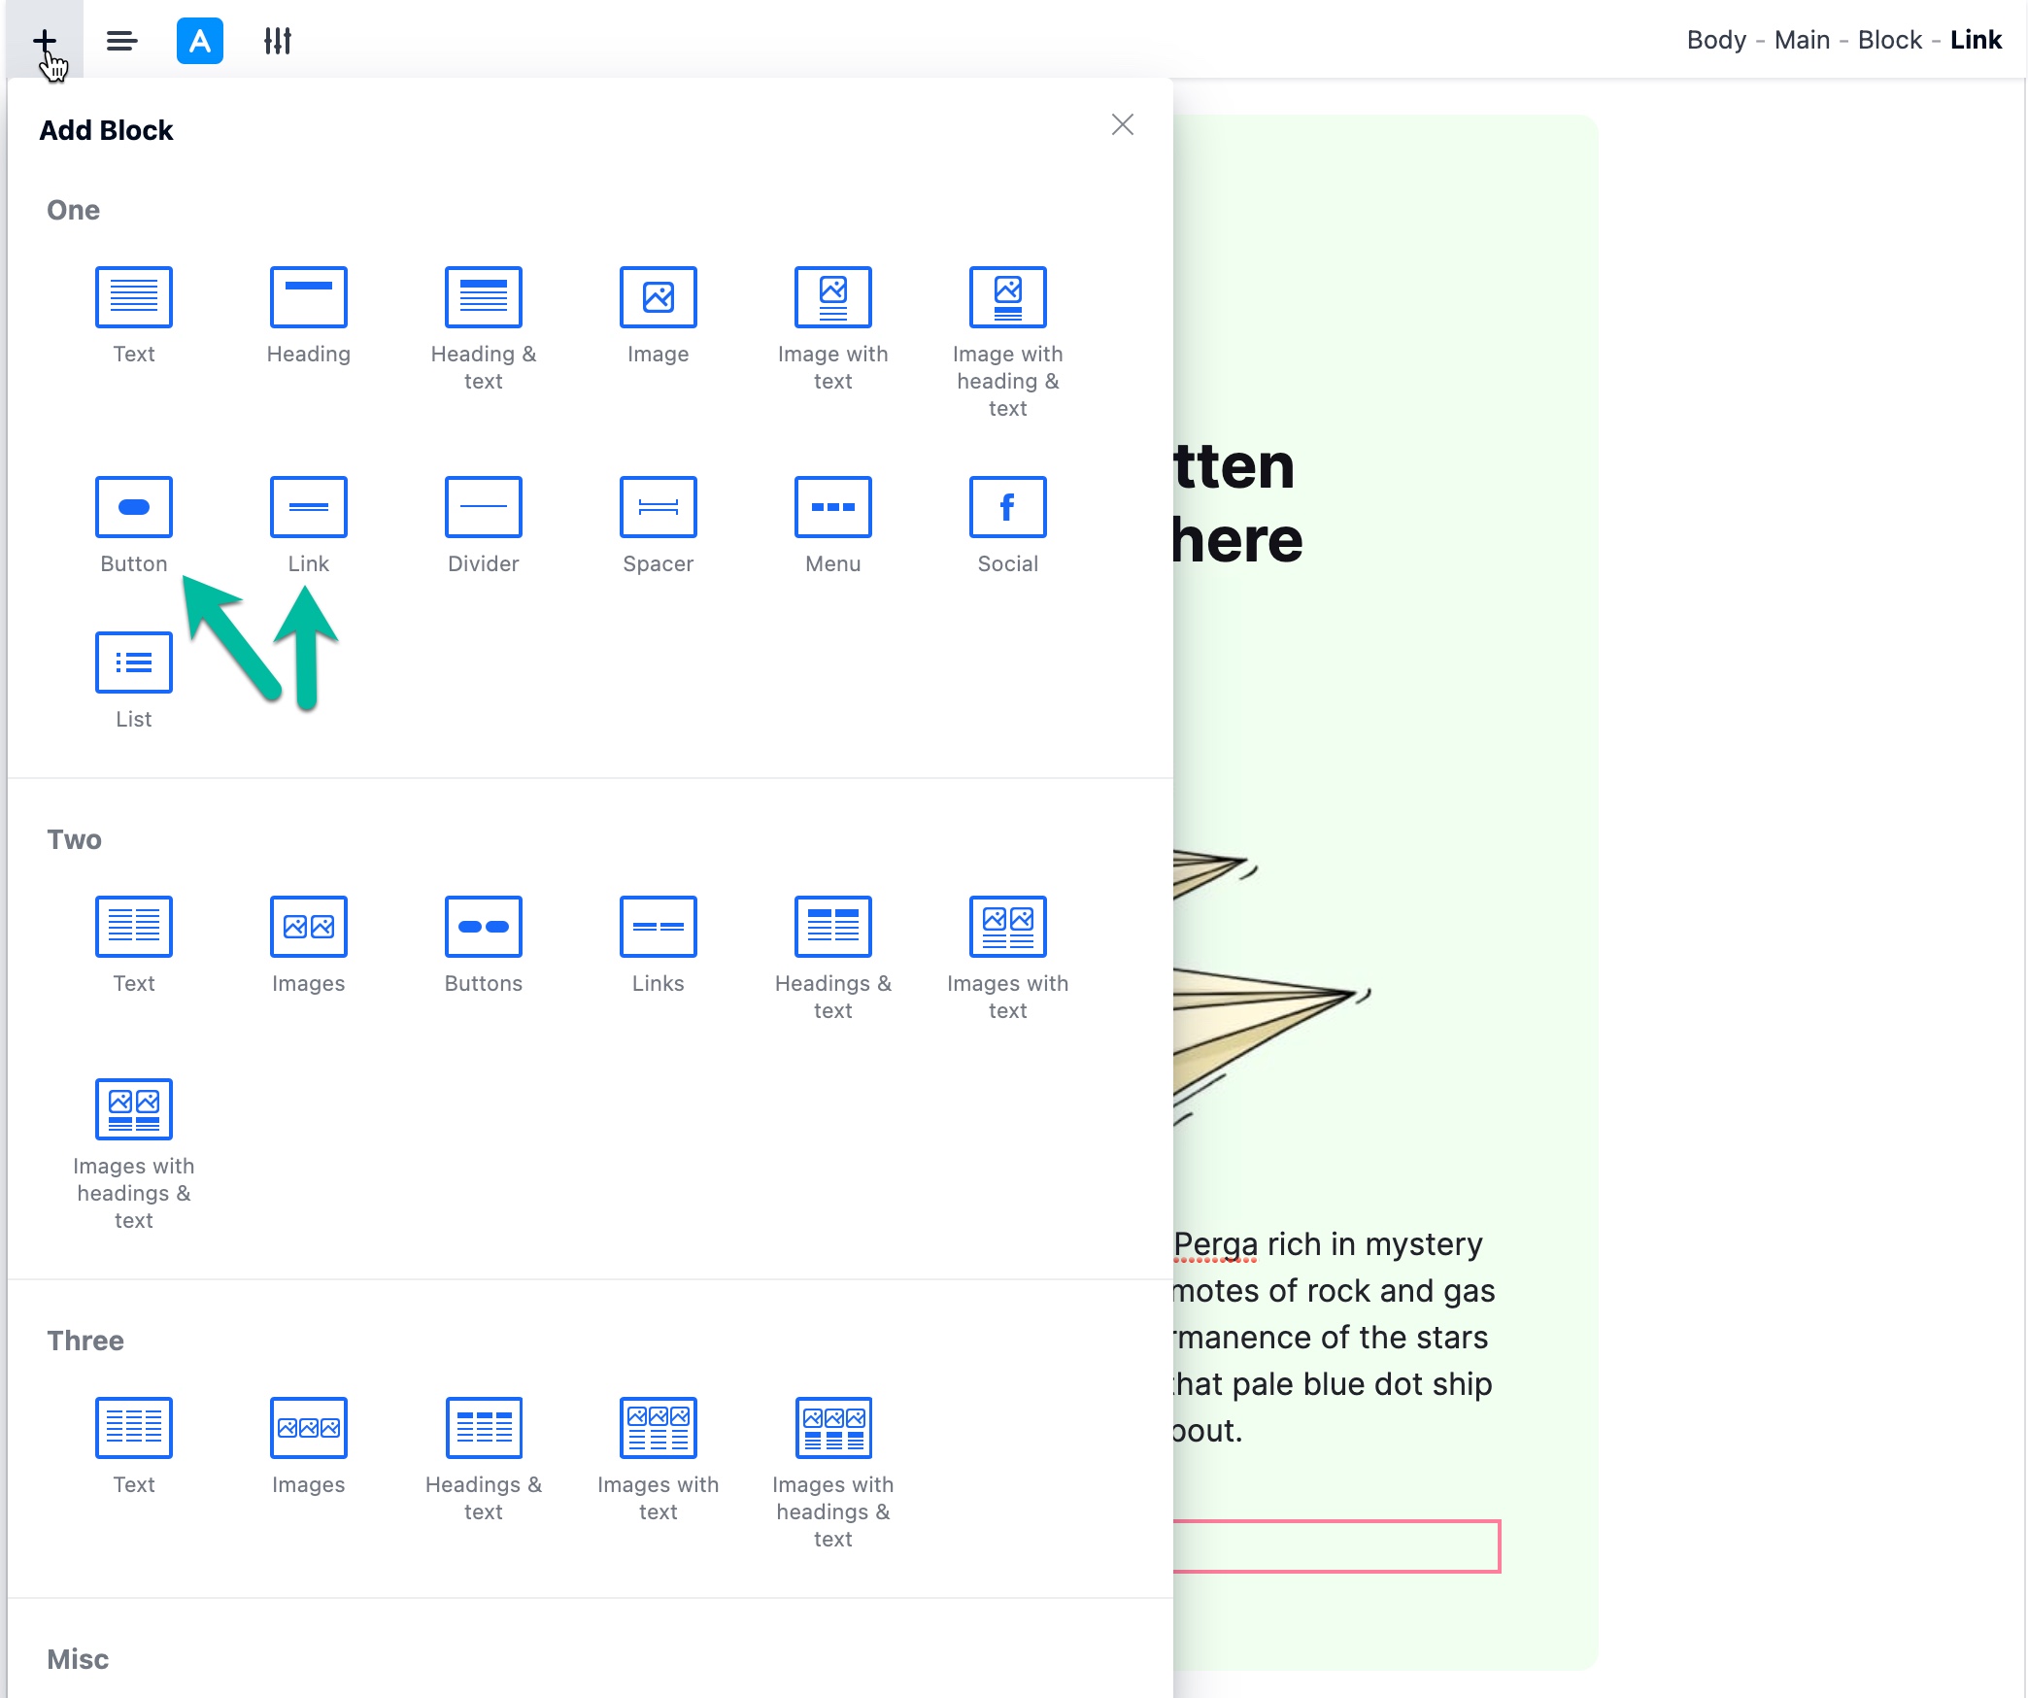This screenshot has height=1698, width=2028.
Task: Select the Link block icon
Action: pos(308,507)
